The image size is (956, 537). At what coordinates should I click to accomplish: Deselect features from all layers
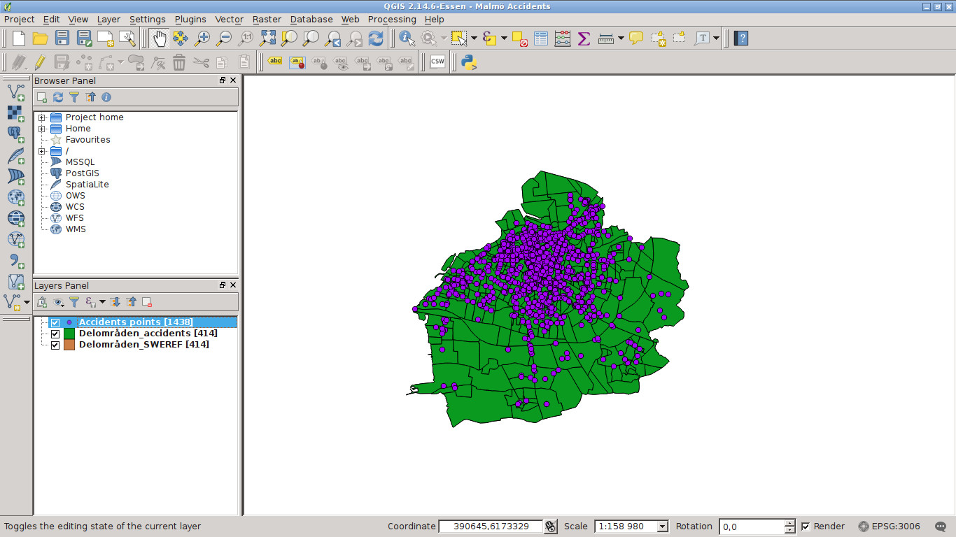pos(519,38)
